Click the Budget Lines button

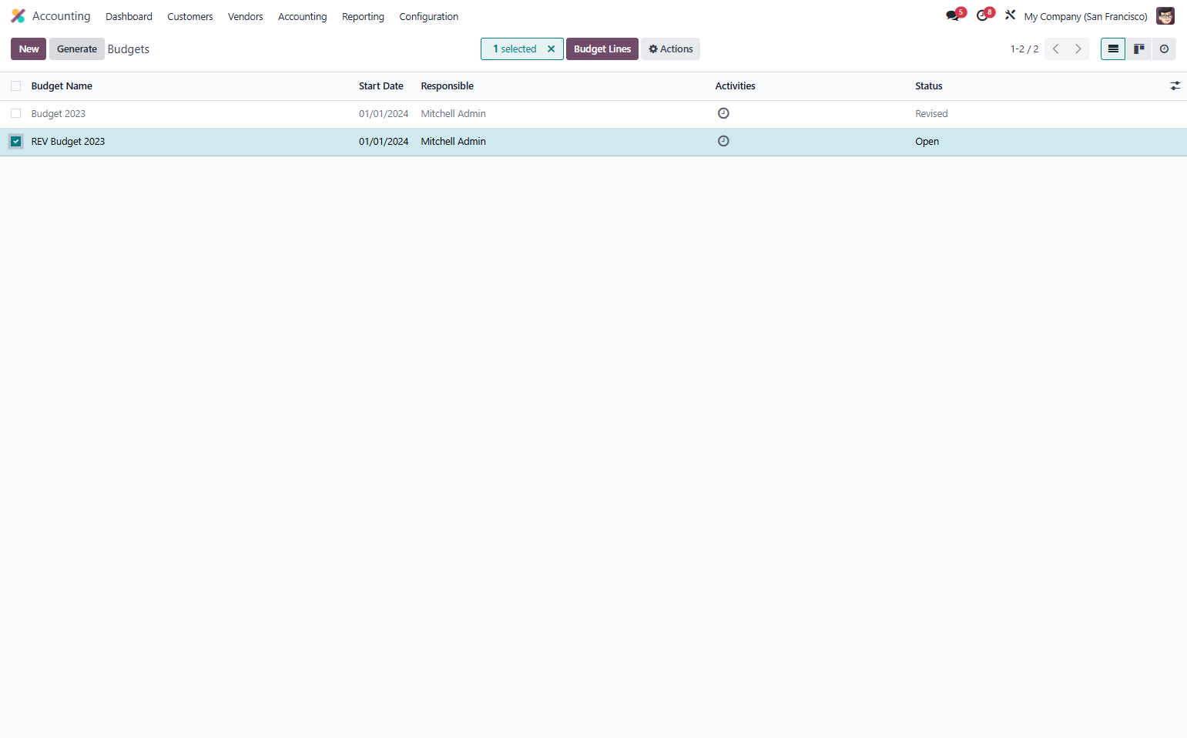coord(602,49)
